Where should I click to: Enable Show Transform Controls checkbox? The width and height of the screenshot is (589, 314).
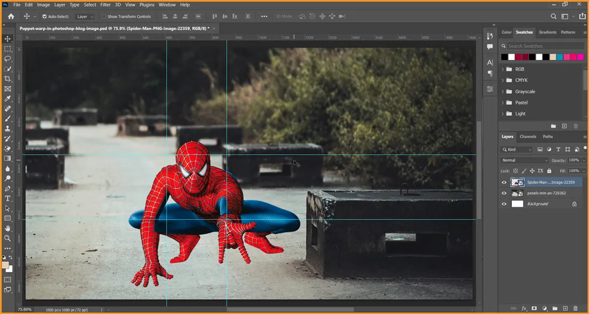click(x=105, y=16)
